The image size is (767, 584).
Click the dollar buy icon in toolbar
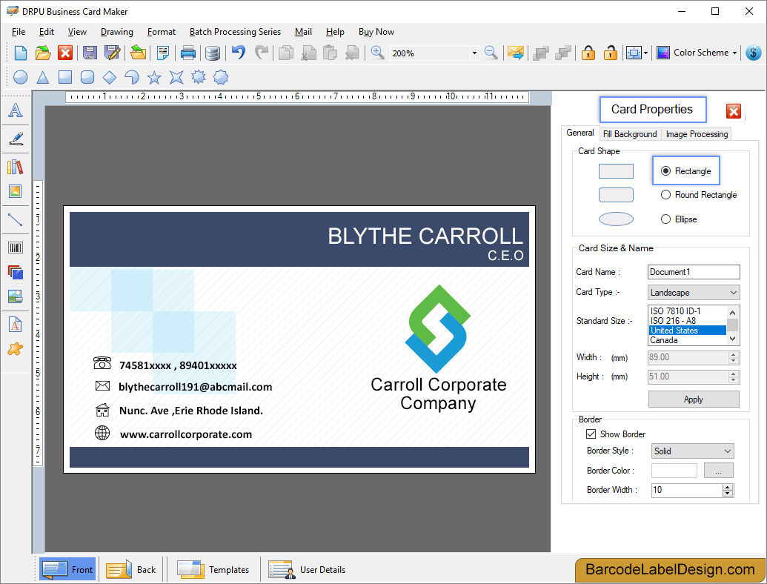coord(754,53)
